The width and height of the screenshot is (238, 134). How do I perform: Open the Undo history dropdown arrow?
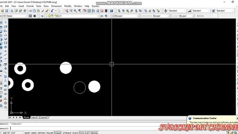(x=56, y=11)
